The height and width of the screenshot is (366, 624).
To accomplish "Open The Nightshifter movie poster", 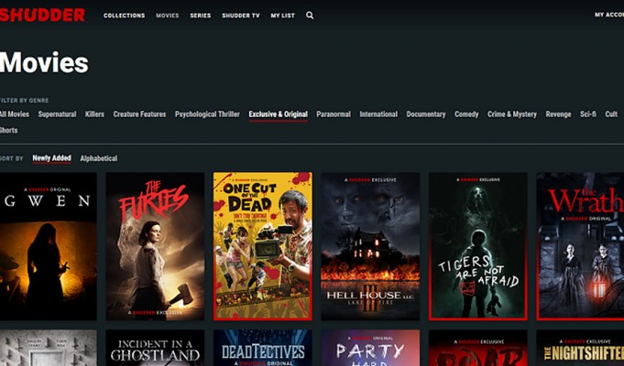I will coord(580,348).
